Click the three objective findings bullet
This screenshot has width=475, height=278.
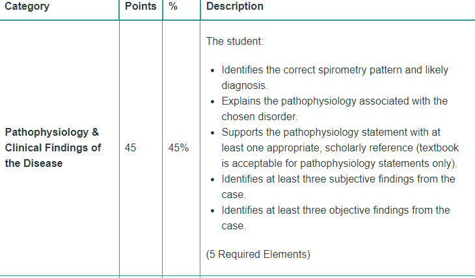336,218
